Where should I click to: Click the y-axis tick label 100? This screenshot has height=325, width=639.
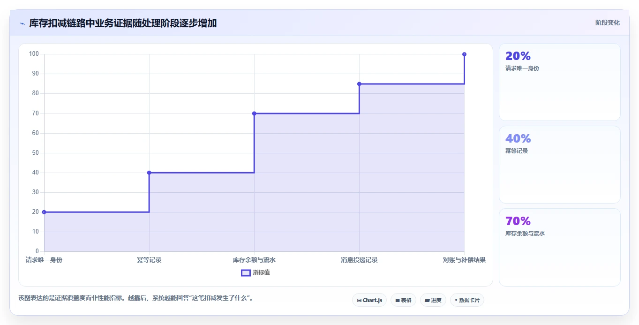coord(34,54)
